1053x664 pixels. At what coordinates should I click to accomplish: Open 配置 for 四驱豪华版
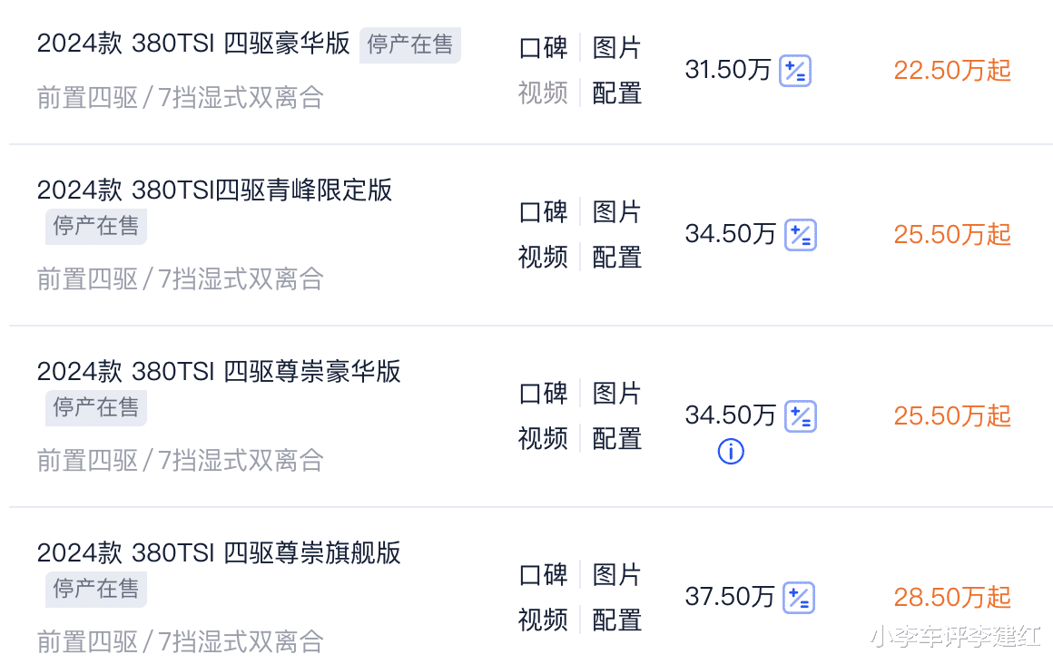click(616, 93)
